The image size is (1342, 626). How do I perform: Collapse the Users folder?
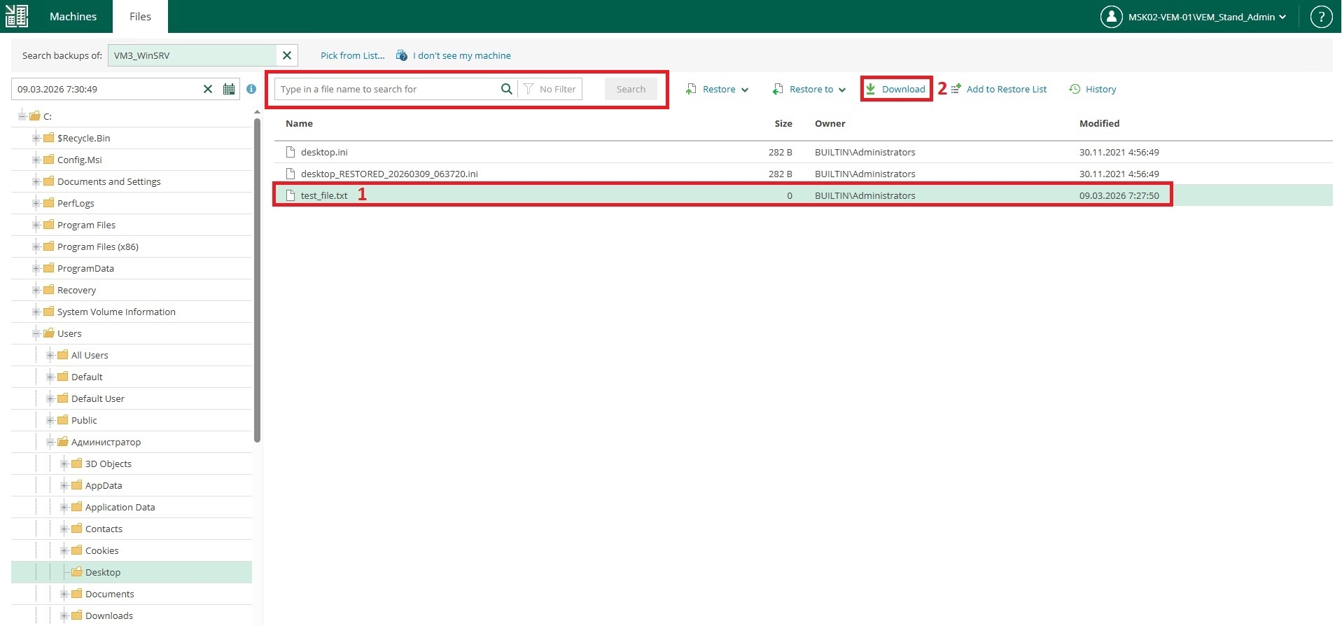coord(36,333)
